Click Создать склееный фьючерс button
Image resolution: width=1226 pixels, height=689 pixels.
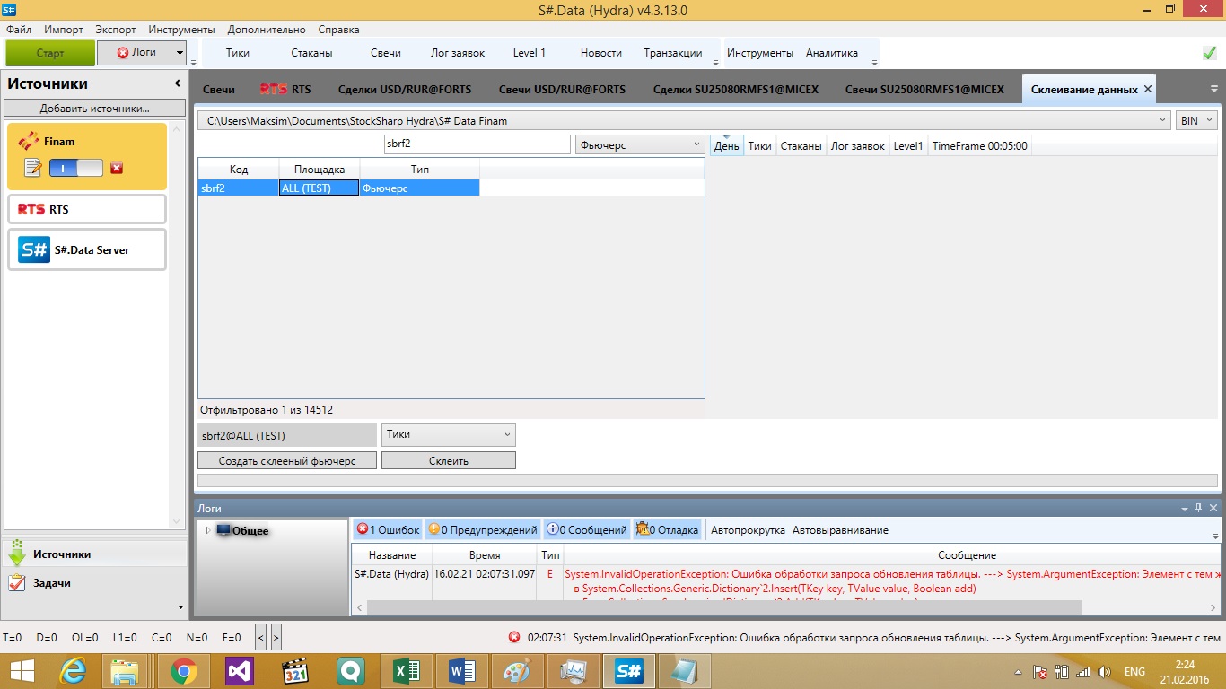click(x=287, y=460)
